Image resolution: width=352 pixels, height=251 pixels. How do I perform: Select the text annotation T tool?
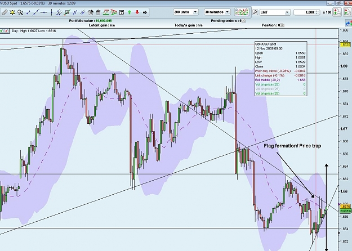(122, 12)
